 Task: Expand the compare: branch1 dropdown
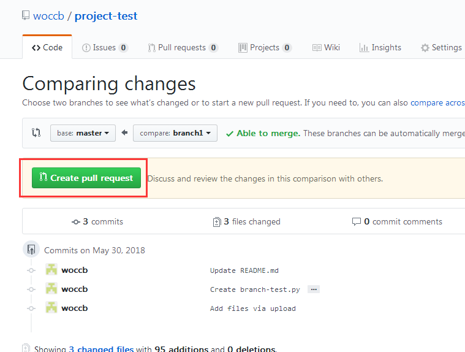coord(175,133)
